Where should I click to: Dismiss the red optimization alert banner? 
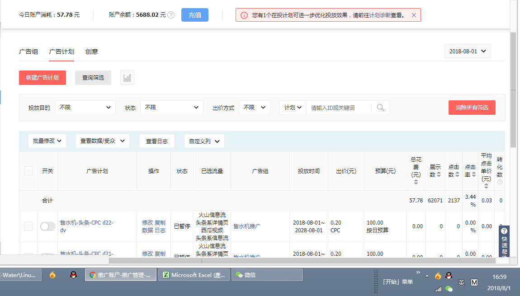click(414, 15)
